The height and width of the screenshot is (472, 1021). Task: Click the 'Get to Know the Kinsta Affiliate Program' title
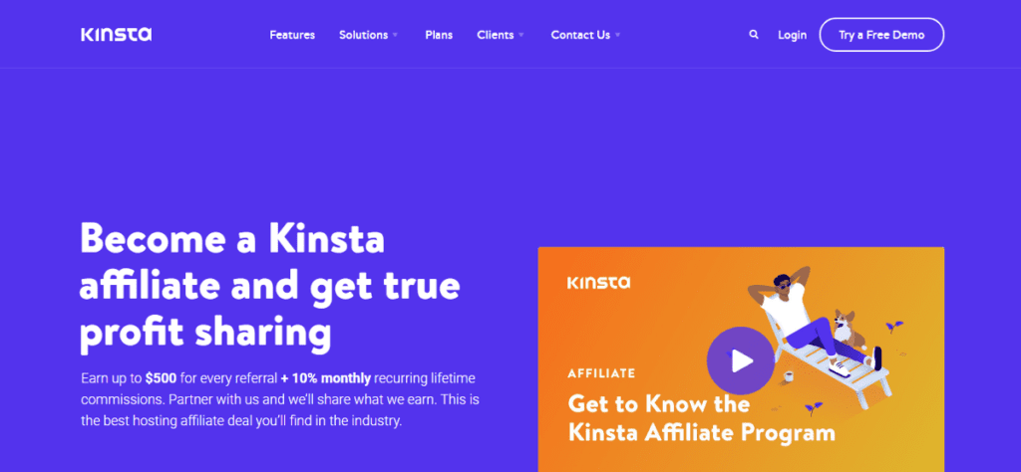click(x=701, y=417)
